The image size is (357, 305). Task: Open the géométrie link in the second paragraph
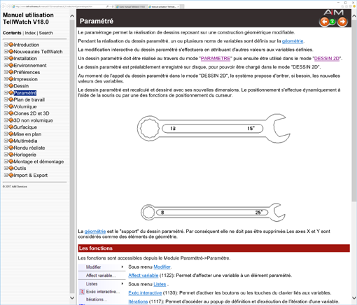[293, 41]
